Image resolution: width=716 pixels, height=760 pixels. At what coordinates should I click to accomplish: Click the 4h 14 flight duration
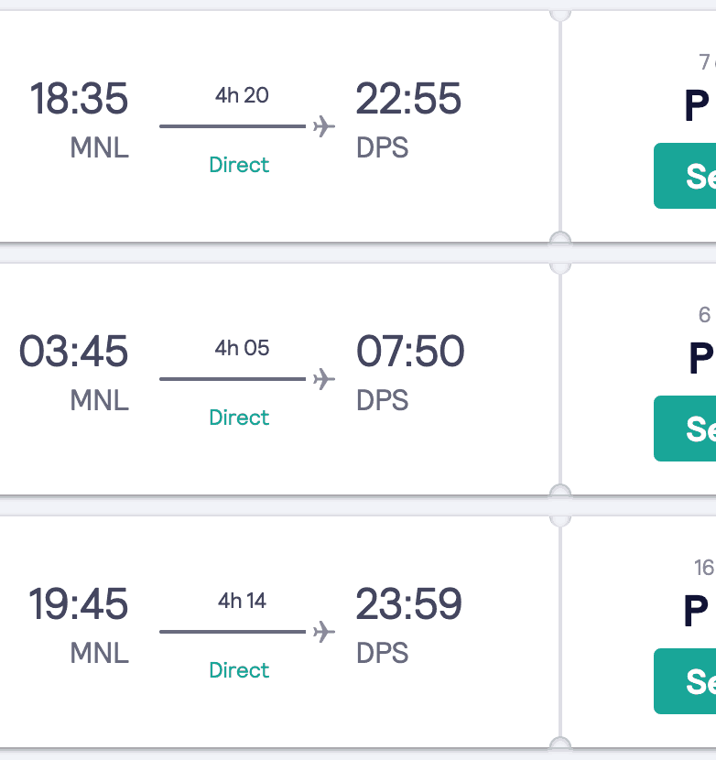tap(242, 601)
